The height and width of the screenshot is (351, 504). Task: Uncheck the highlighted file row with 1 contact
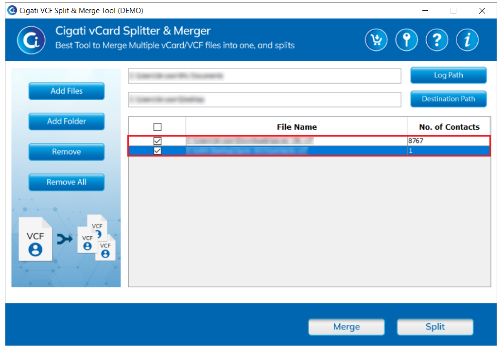point(157,151)
